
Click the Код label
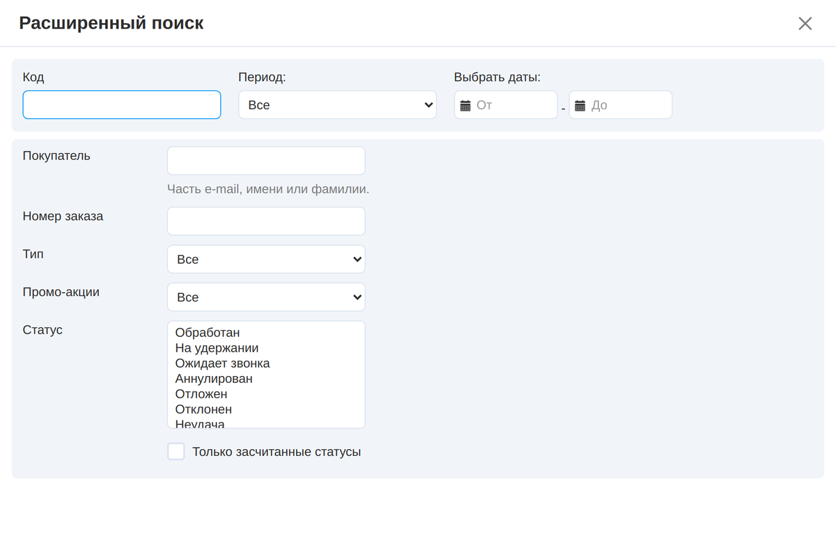[x=33, y=77]
